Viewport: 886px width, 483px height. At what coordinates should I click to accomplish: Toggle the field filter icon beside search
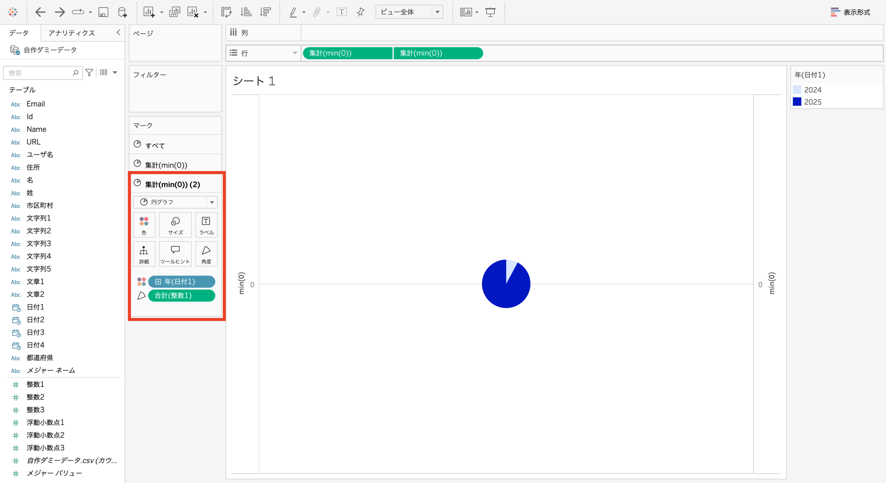89,73
